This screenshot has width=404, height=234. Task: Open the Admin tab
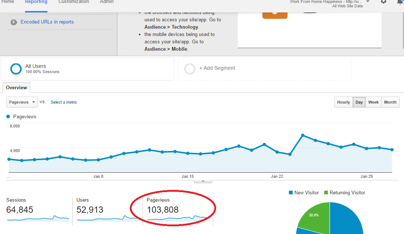(x=107, y=1)
